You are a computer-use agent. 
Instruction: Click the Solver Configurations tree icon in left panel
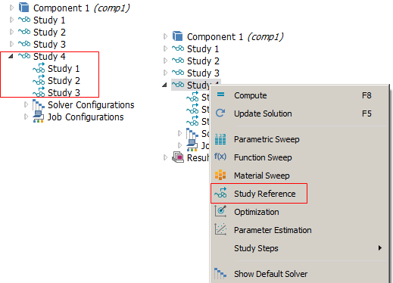[x=38, y=104]
